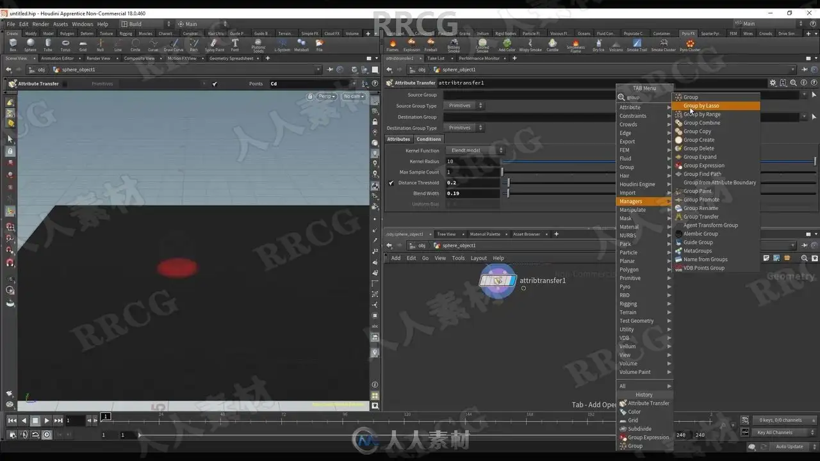This screenshot has height=461, width=820.
Task: Open the Destination Group Type dropdown
Action: coord(464,128)
